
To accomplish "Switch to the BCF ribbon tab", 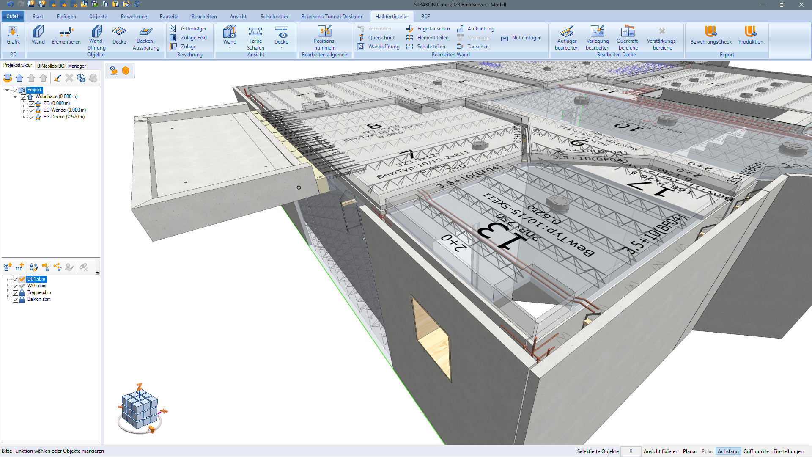I will point(425,17).
